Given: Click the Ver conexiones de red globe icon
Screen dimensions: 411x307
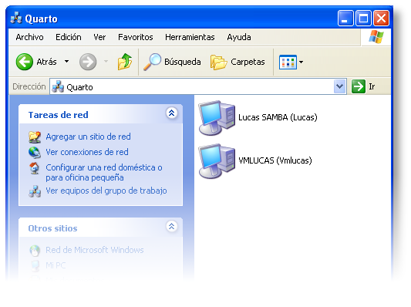Looking at the screenshot, I should [x=35, y=153].
